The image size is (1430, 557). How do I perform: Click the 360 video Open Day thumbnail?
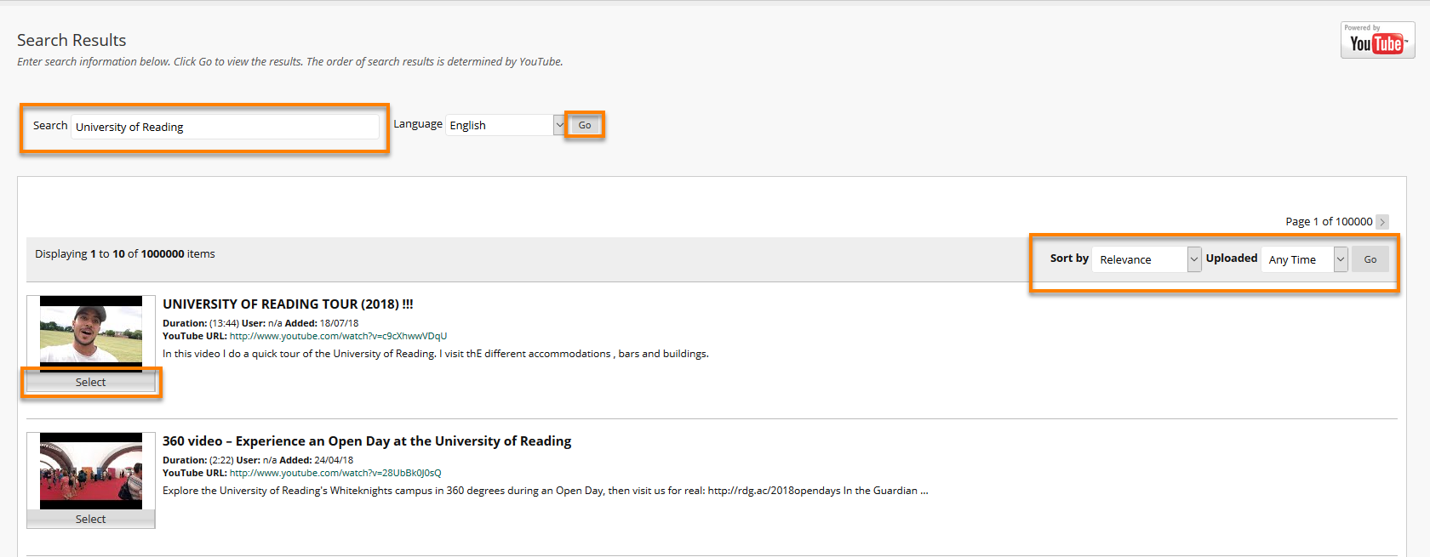91,471
